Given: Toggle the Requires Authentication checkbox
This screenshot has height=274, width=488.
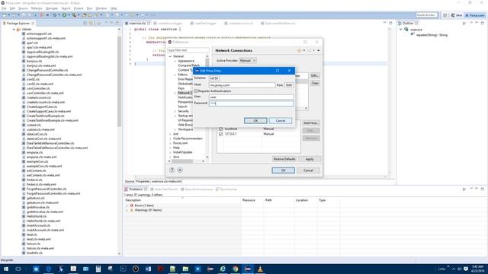Looking at the screenshot, I should click(x=196, y=91).
